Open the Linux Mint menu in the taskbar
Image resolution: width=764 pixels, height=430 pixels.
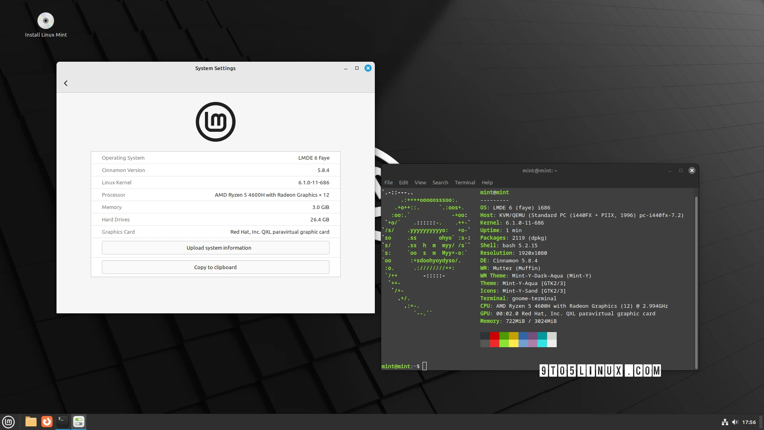pyautogui.click(x=8, y=422)
